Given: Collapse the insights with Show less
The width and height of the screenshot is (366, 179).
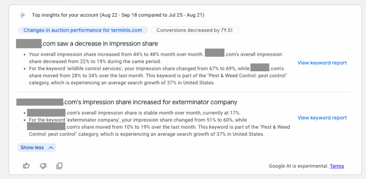Looking at the screenshot, I should tap(37, 147).
